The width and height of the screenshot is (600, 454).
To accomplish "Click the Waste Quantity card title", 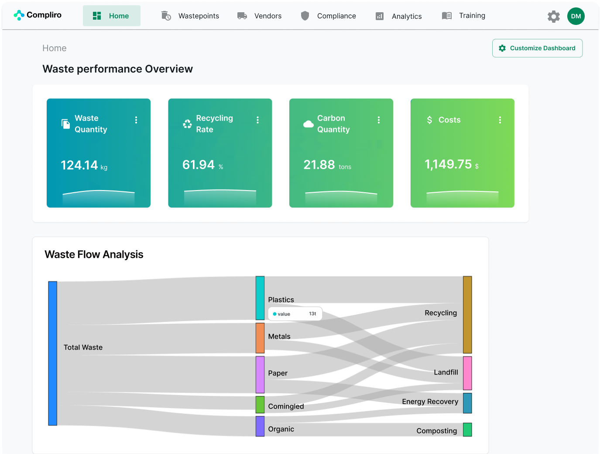I will [91, 124].
